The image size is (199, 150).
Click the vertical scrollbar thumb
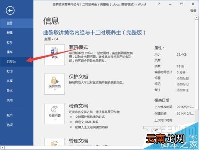196,65
